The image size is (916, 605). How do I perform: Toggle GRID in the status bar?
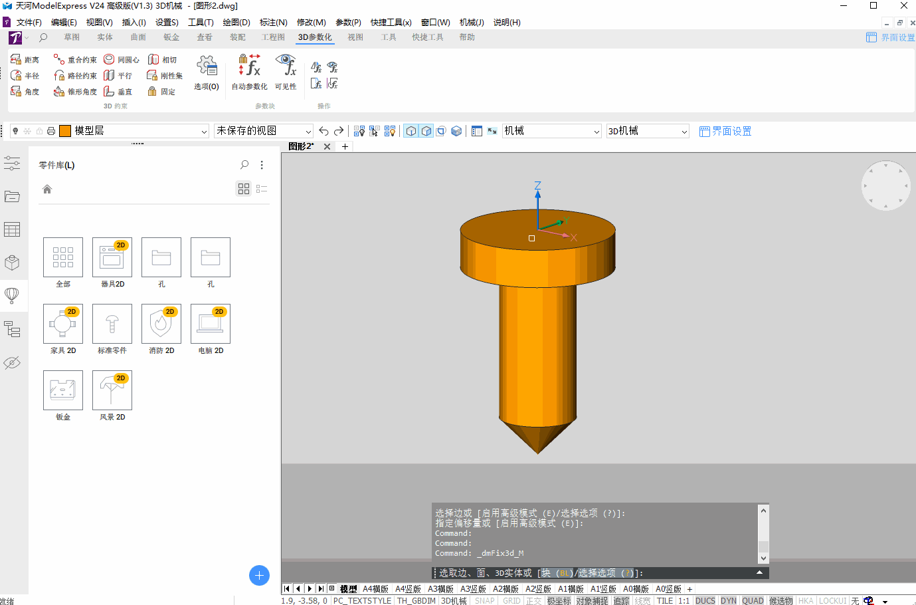tap(511, 600)
